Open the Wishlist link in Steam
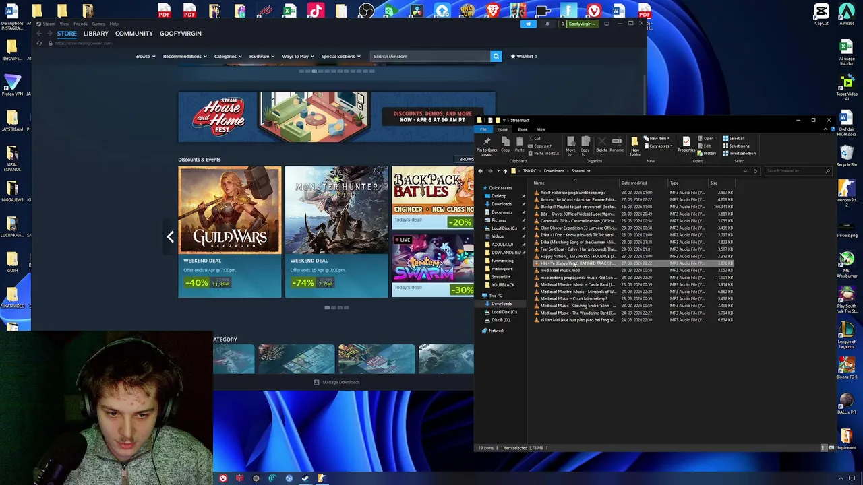This screenshot has width=863, height=485. [x=524, y=56]
